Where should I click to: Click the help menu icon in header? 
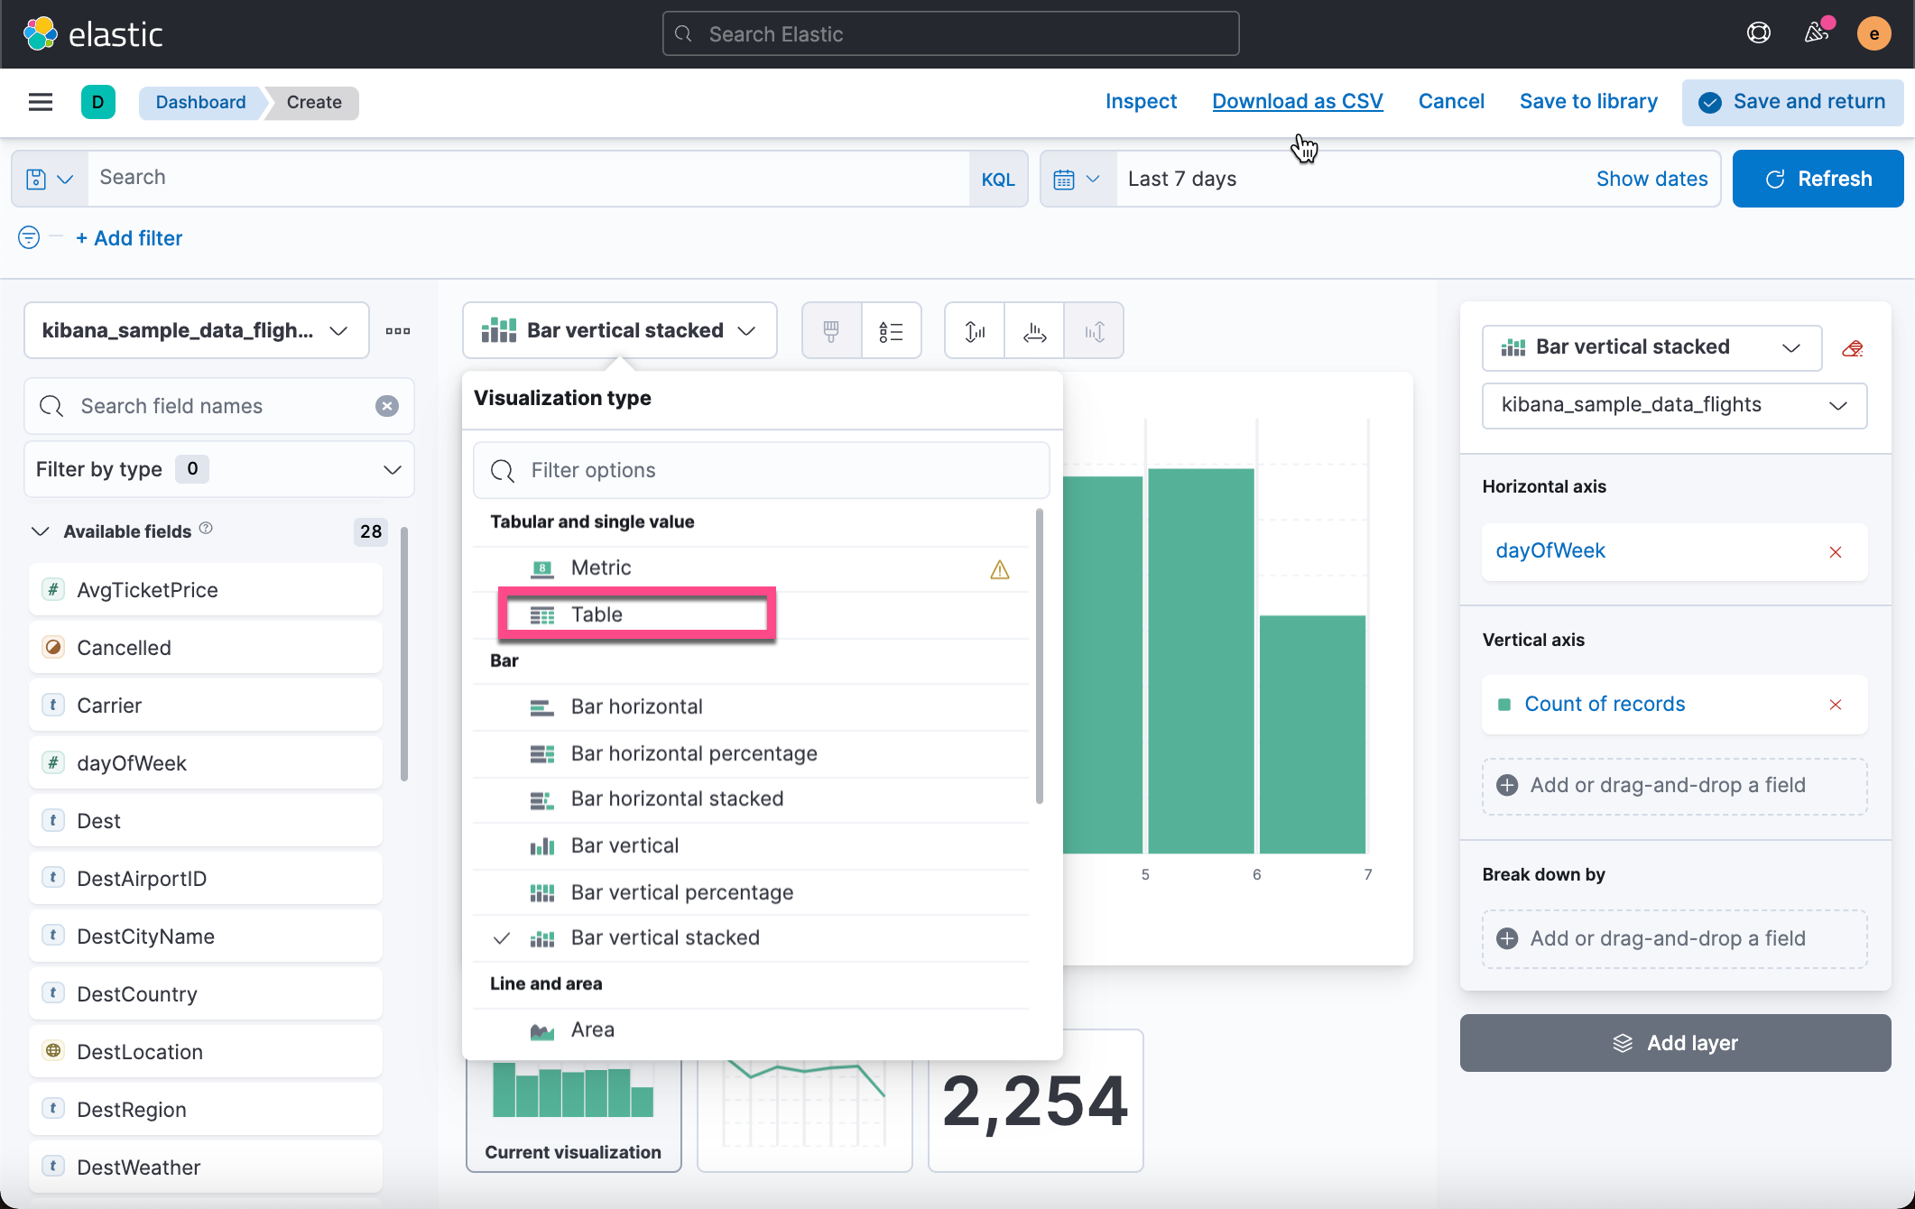click(1758, 33)
